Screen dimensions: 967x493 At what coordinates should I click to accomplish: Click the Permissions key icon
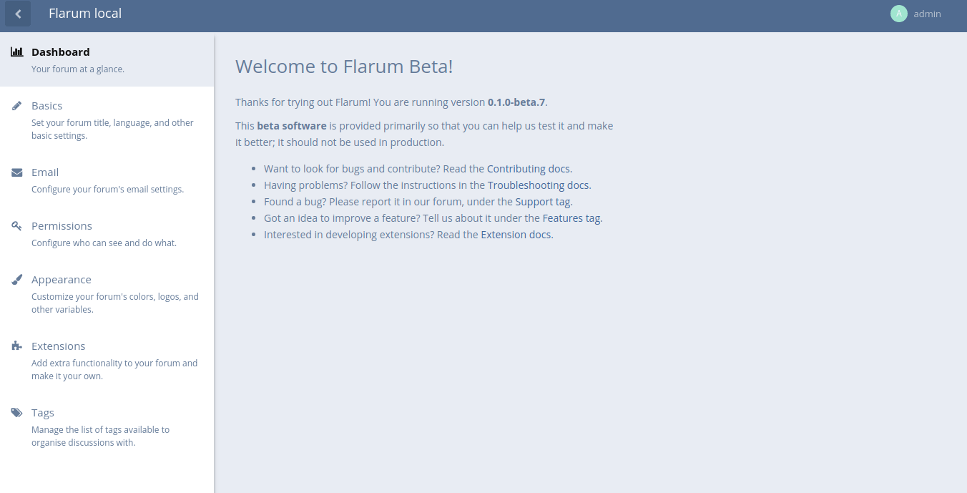(17, 226)
